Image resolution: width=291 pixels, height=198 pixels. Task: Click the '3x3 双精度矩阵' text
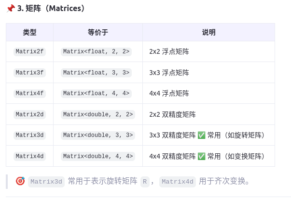172,136
